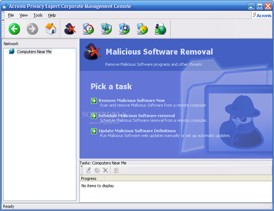
Task: Open the File menu
Action: pyautogui.click(x=11, y=15)
